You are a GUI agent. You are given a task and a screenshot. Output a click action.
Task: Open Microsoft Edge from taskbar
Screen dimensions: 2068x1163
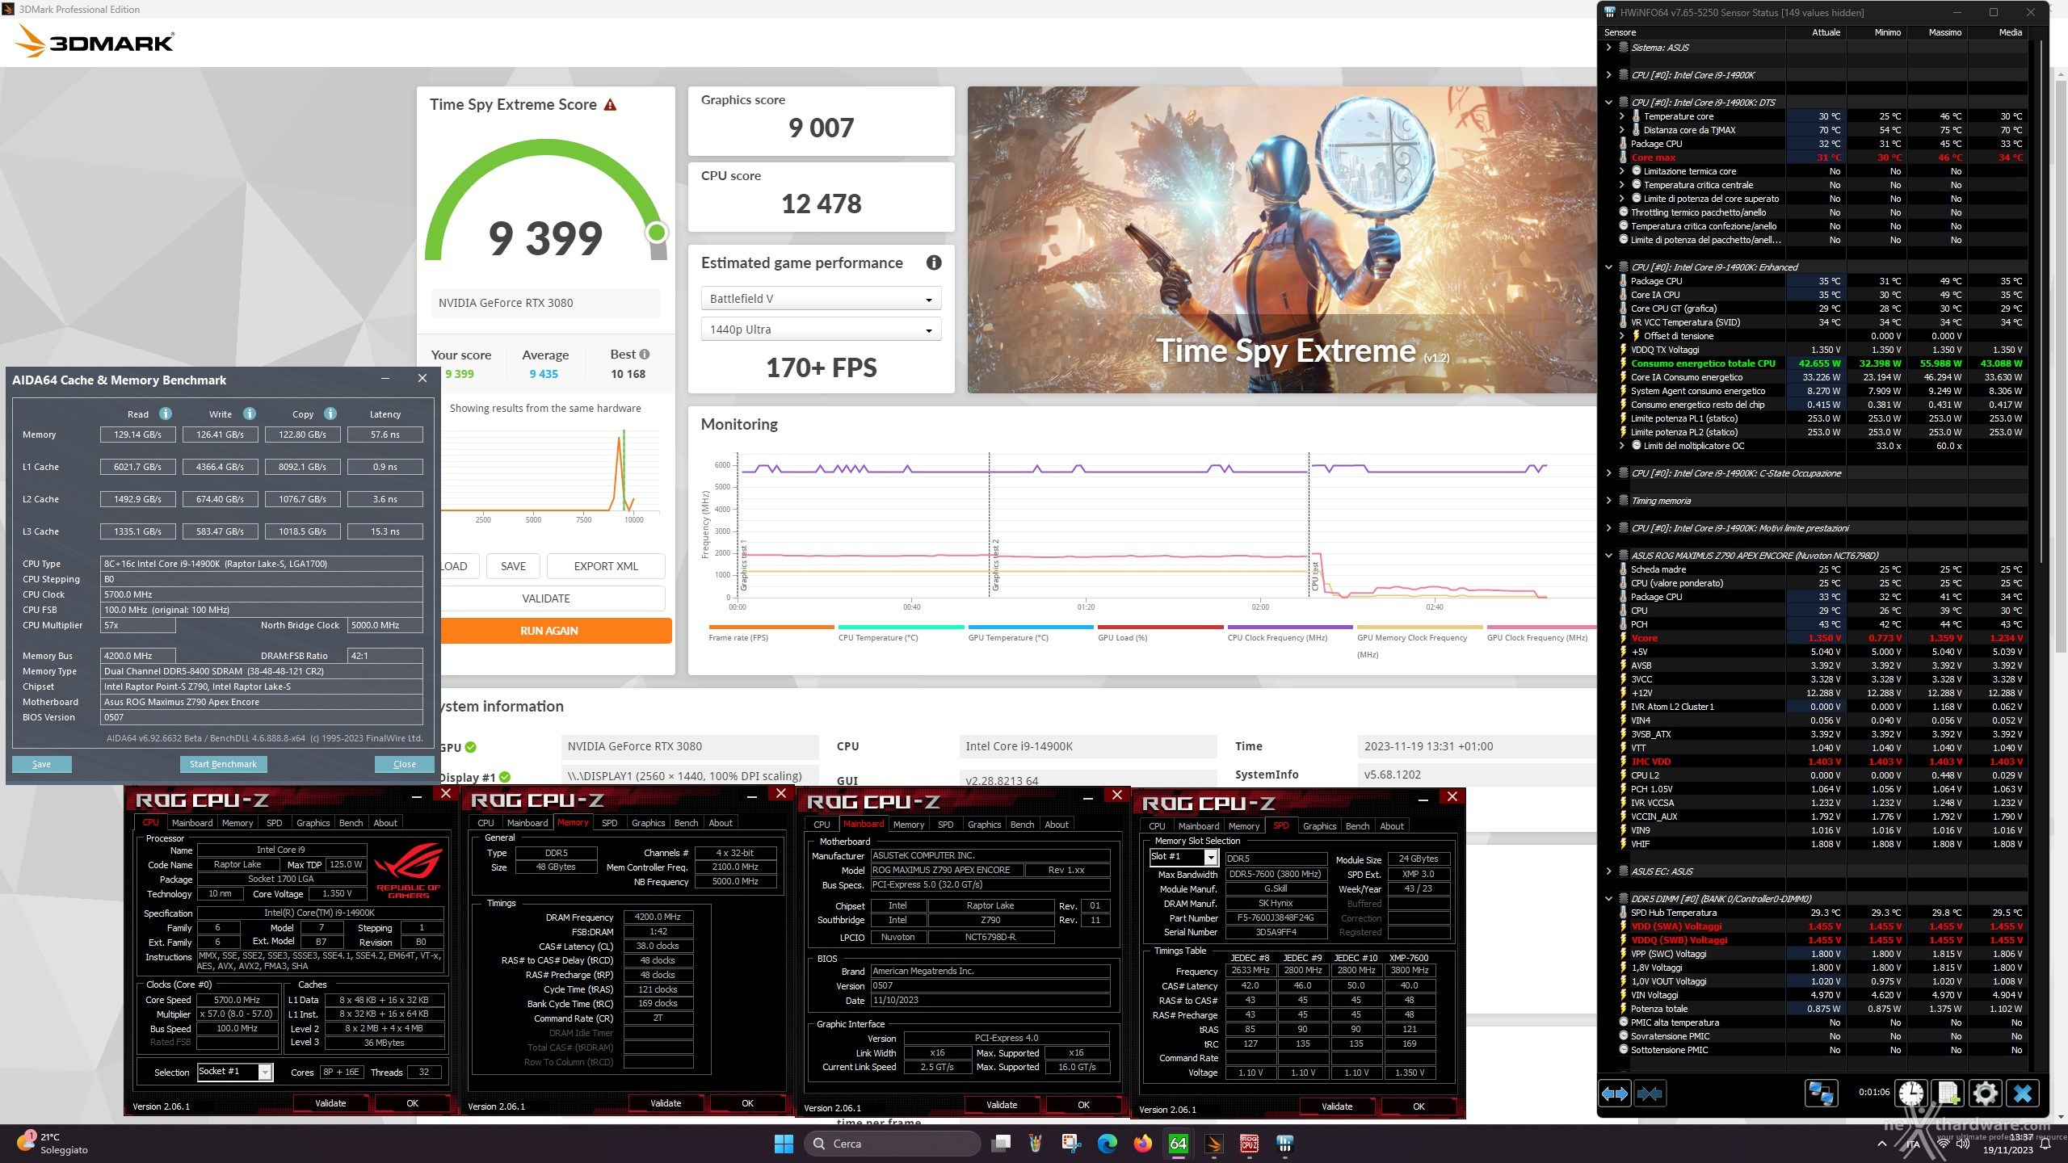click(1107, 1144)
